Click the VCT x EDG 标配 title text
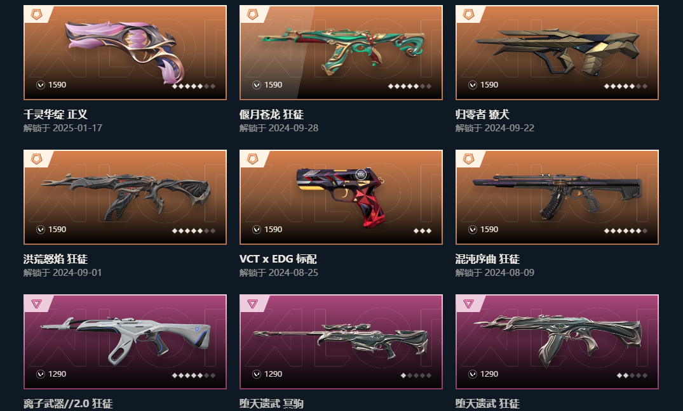The image size is (683, 411). click(x=278, y=259)
